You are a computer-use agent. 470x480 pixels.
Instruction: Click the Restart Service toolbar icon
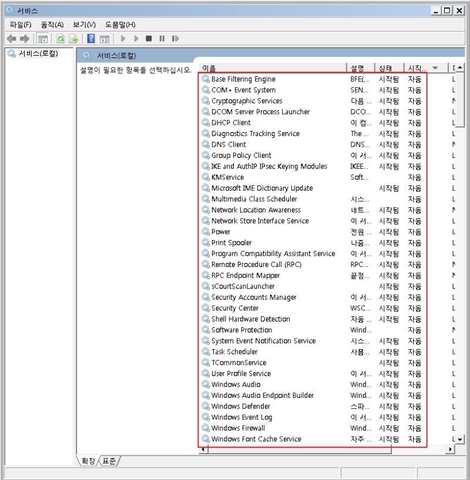[175, 39]
